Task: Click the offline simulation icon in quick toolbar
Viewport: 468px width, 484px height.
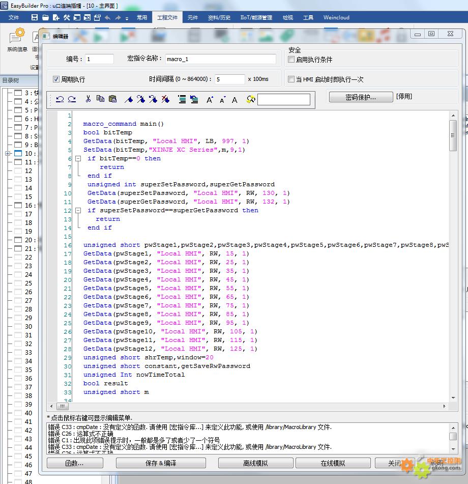Action: point(87,18)
